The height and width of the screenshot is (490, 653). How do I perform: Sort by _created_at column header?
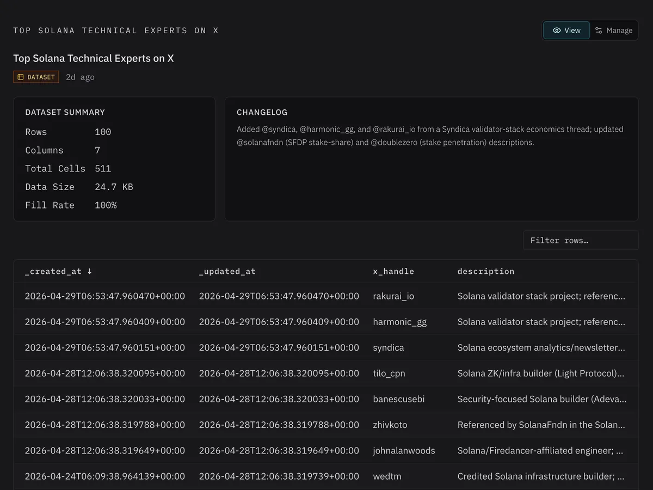(x=59, y=271)
